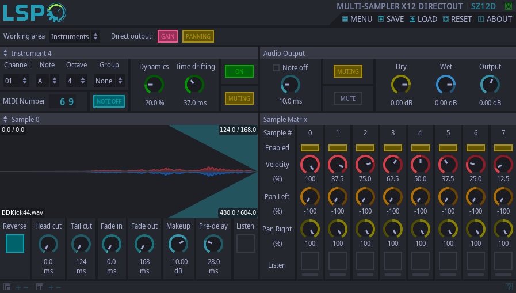Screen dimensions: 516x293
Task: Click the Sample Matrix Listen button for sample 2
Action: tap(365, 261)
